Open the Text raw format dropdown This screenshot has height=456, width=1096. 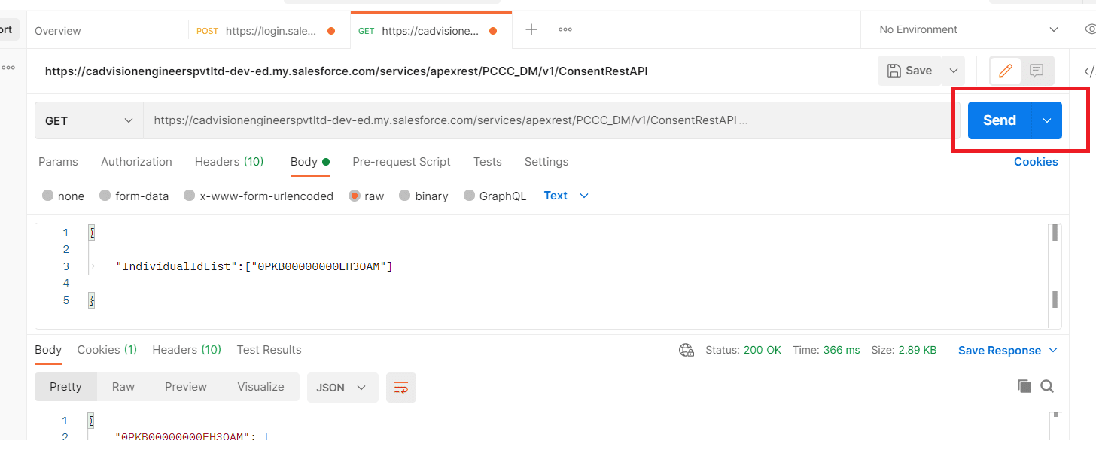coord(565,195)
